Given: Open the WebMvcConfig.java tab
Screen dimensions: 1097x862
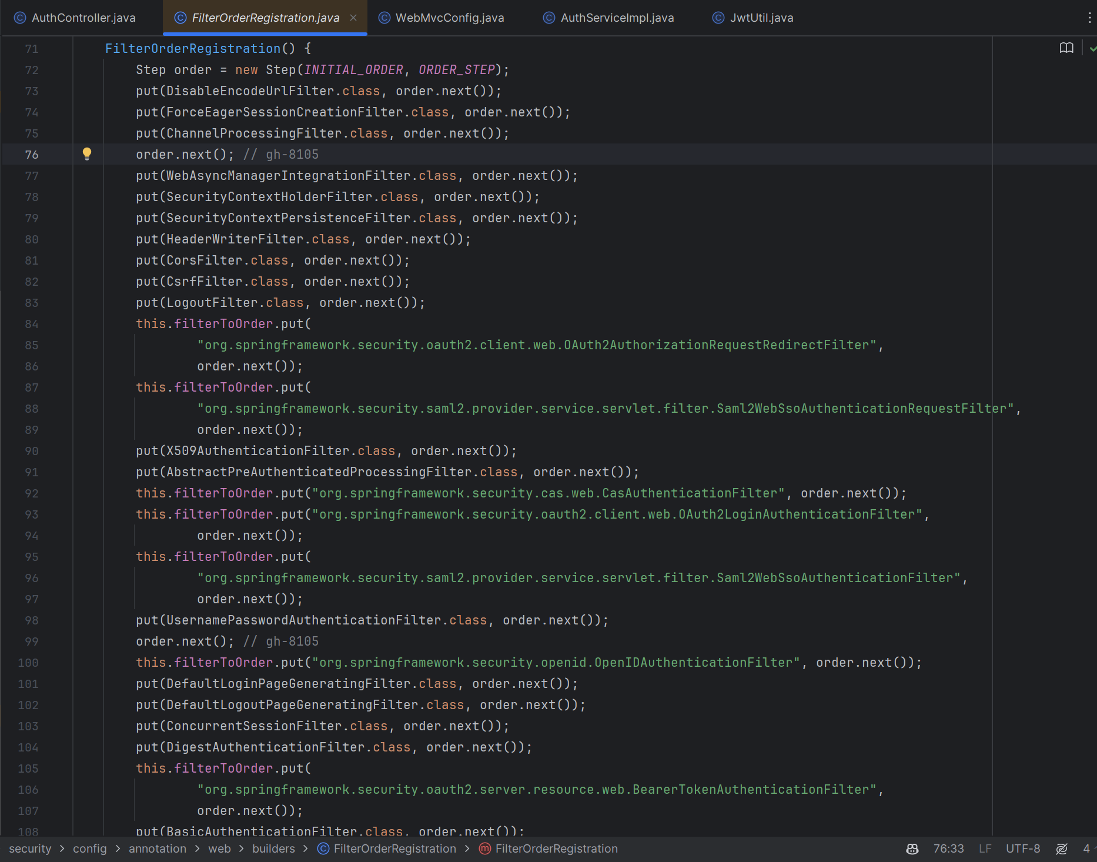Looking at the screenshot, I should [441, 18].
